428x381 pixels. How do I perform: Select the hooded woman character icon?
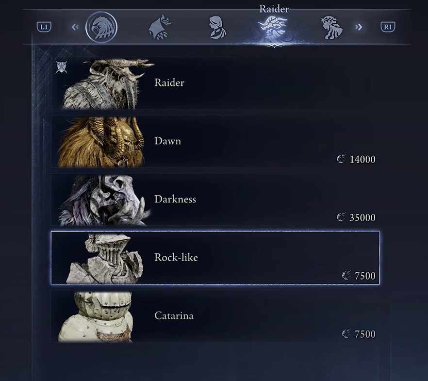pyautogui.click(x=217, y=27)
